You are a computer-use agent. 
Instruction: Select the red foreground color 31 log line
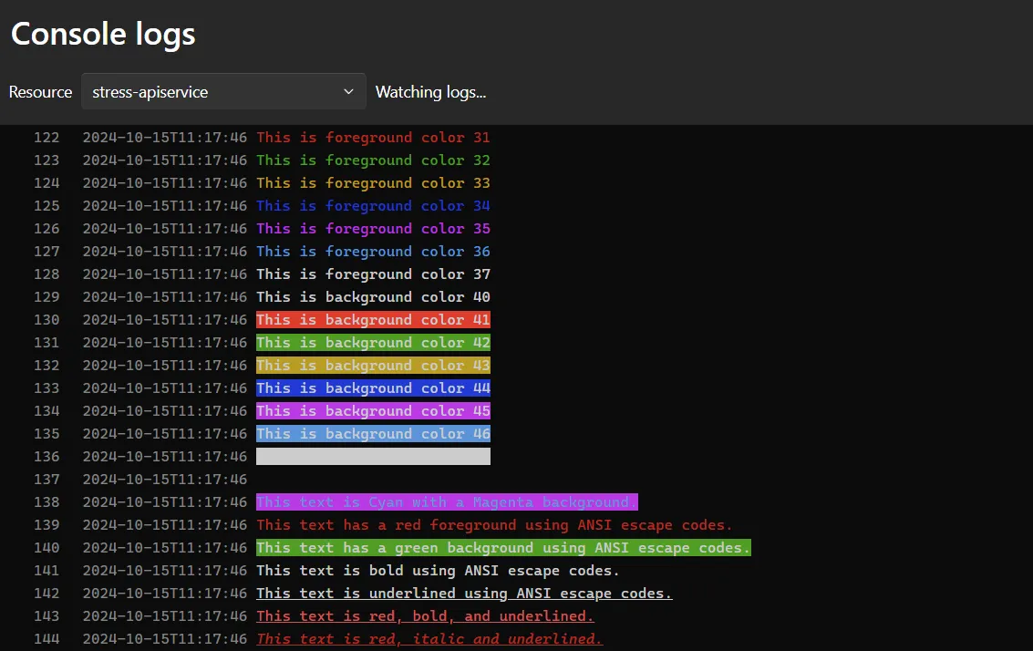click(373, 137)
